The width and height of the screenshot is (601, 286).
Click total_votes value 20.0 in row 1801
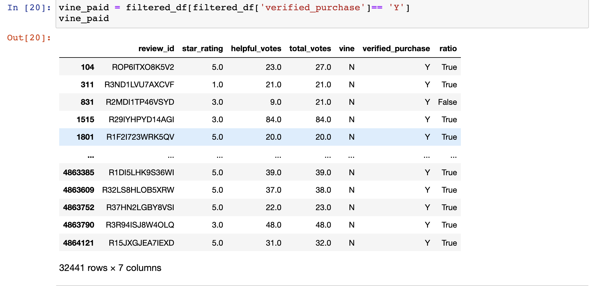pyautogui.click(x=323, y=137)
